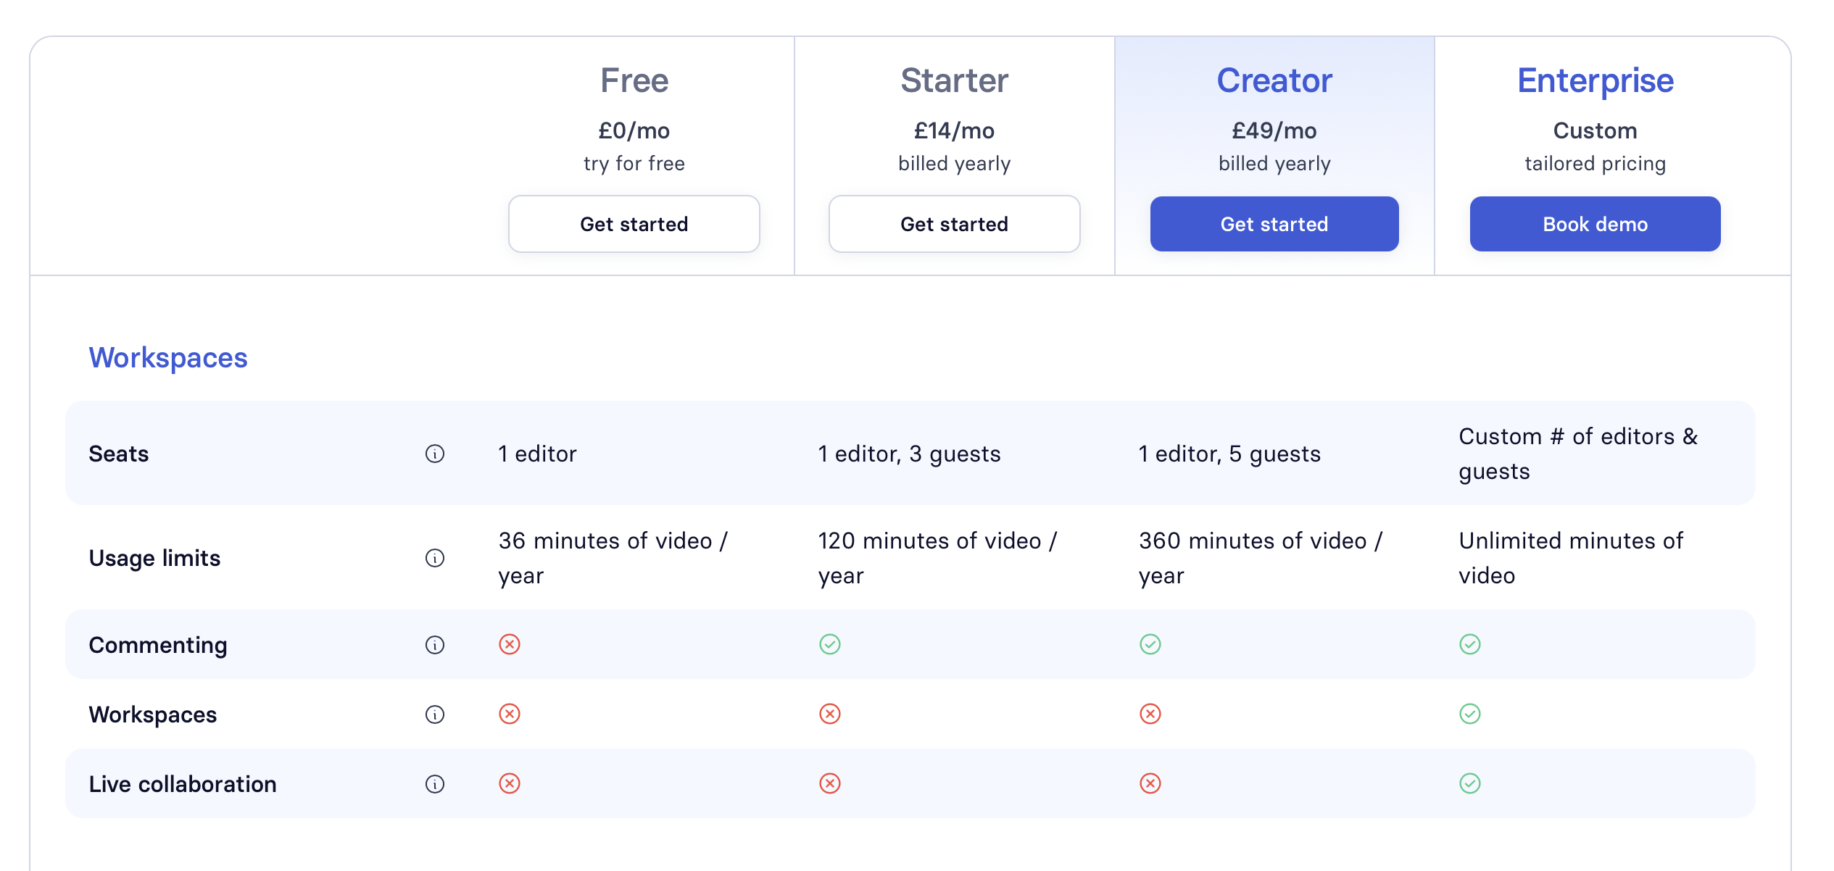
Task: Click the green check for Enterprise Live collaboration
Action: [x=1470, y=783]
